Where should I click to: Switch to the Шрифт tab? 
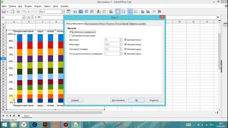(125, 24)
